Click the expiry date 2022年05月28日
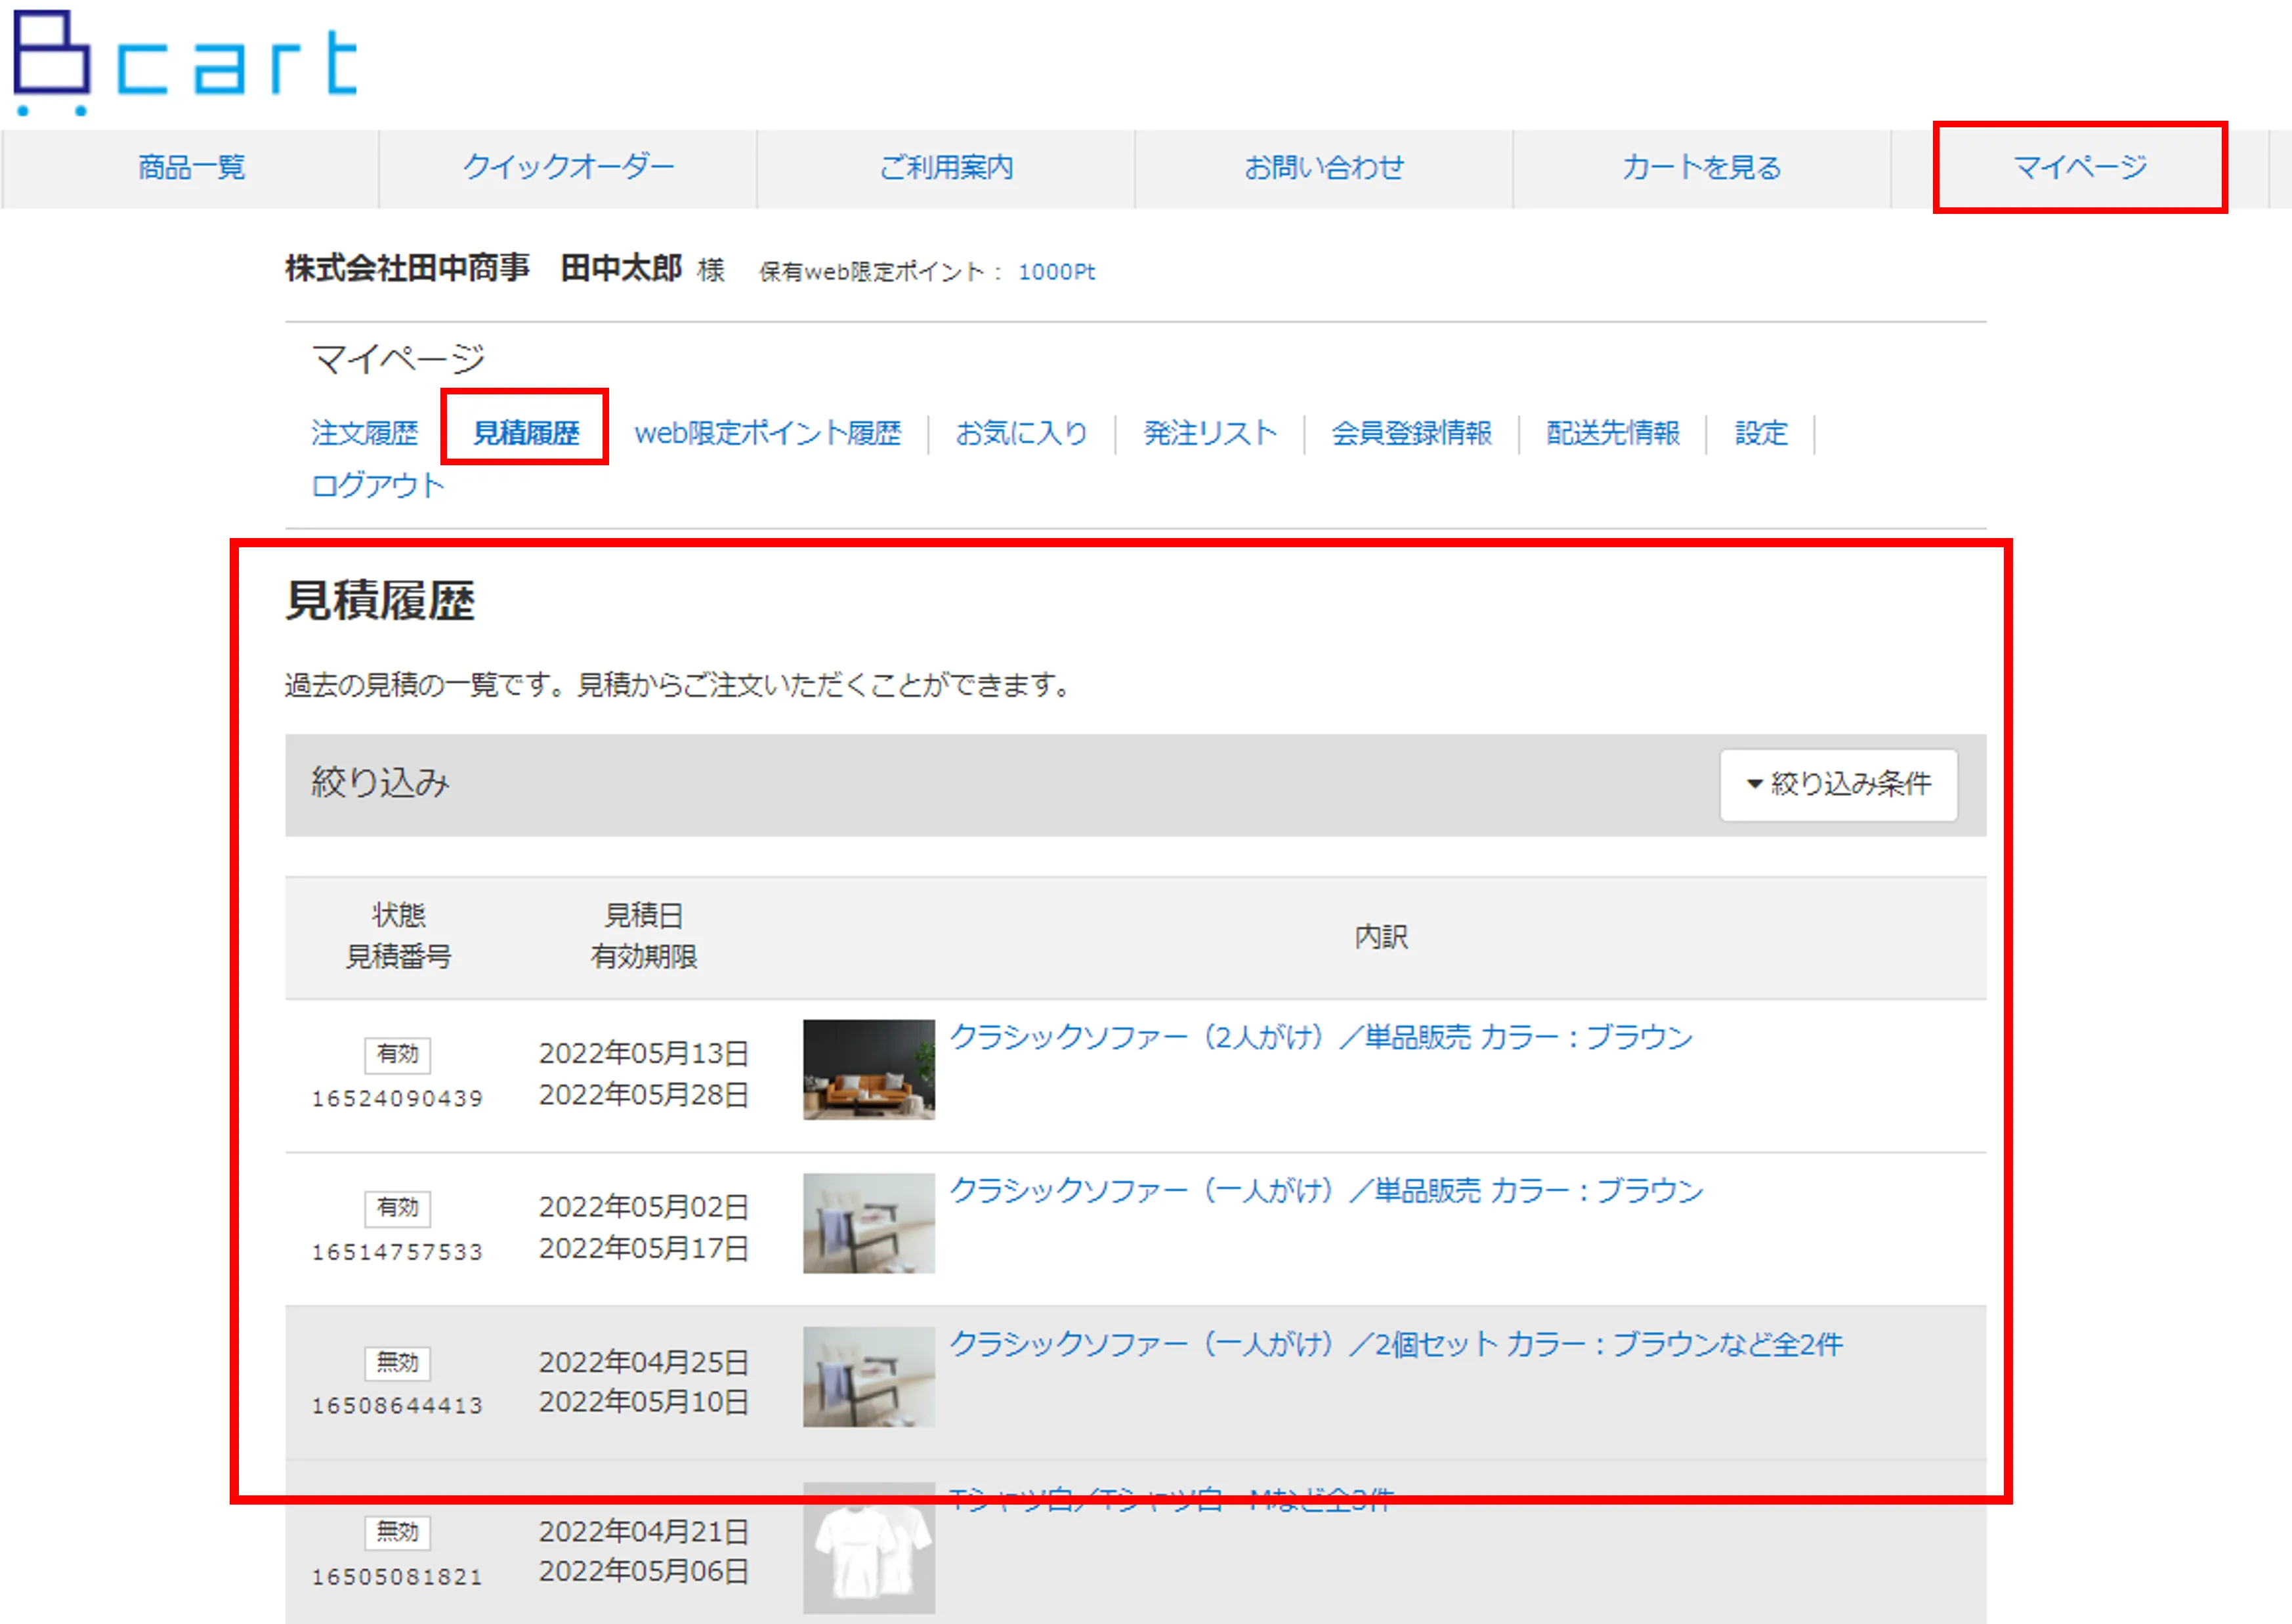The height and width of the screenshot is (1624, 2292). click(x=644, y=1096)
